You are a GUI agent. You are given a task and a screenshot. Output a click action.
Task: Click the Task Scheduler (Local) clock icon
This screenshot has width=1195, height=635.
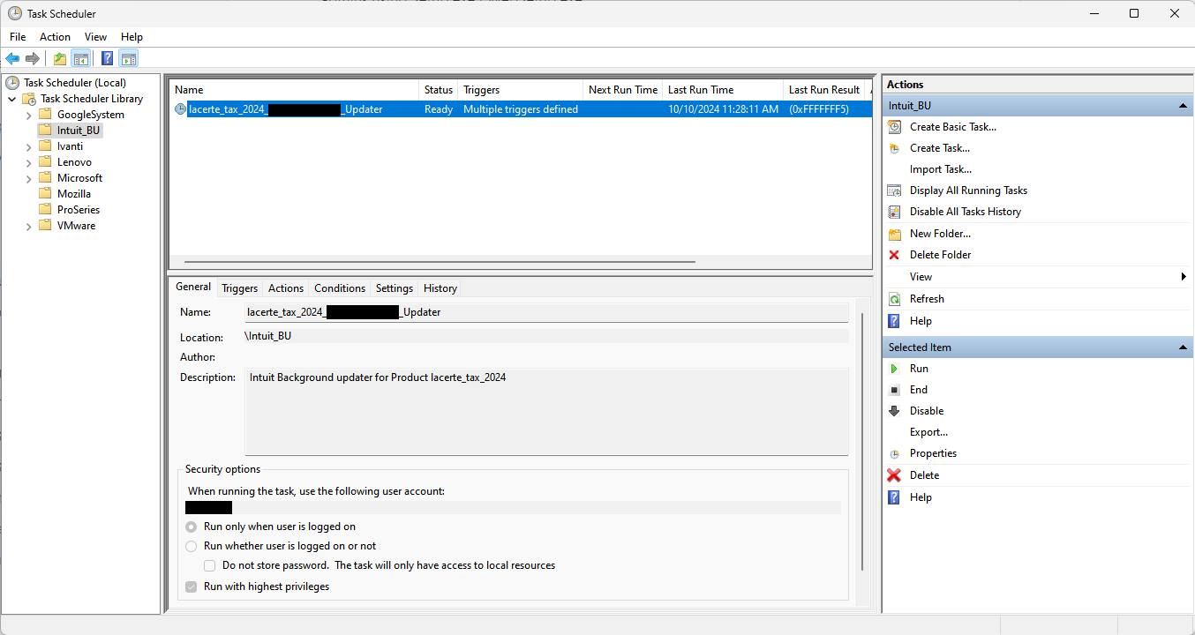click(12, 83)
